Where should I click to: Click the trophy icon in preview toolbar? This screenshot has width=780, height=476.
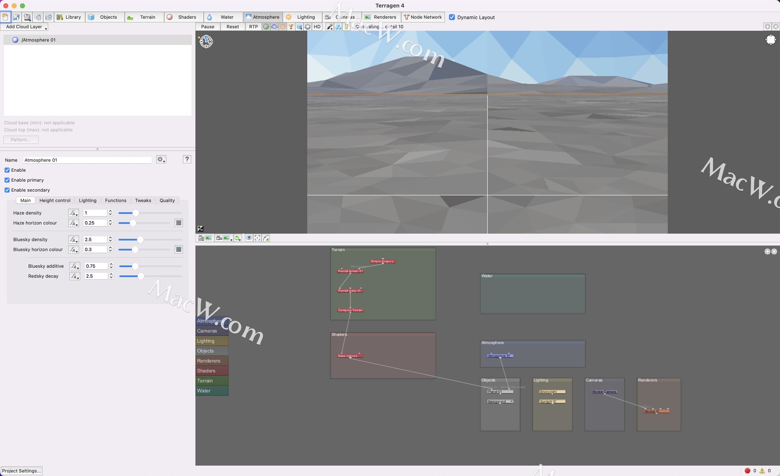click(x=291, y=27)
